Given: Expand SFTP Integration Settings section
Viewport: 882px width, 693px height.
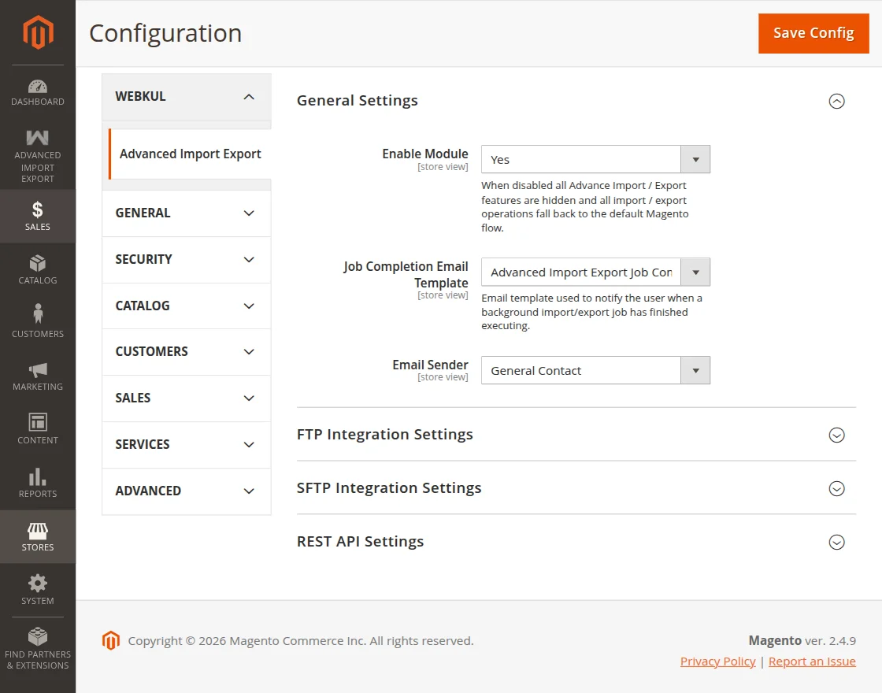Looking at the screenshot, I should point(836,488).
